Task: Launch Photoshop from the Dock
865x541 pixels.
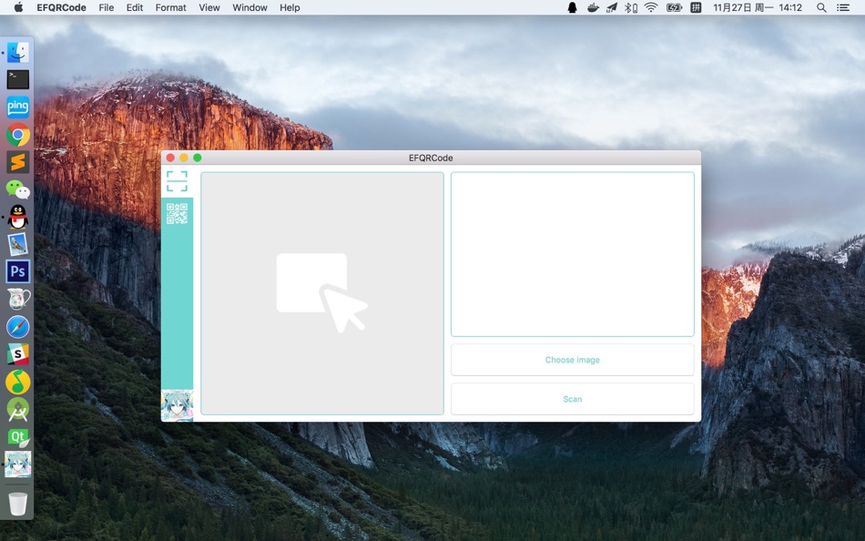Action: (x=17, y=271)
